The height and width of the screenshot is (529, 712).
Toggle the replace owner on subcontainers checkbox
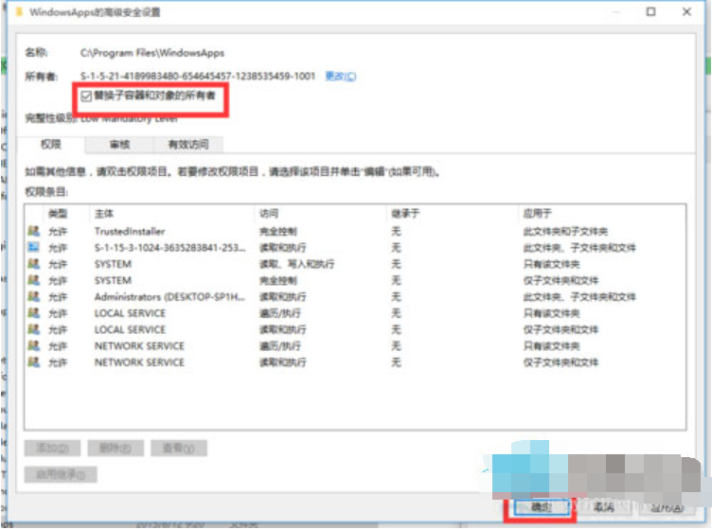tap(86, 97)
